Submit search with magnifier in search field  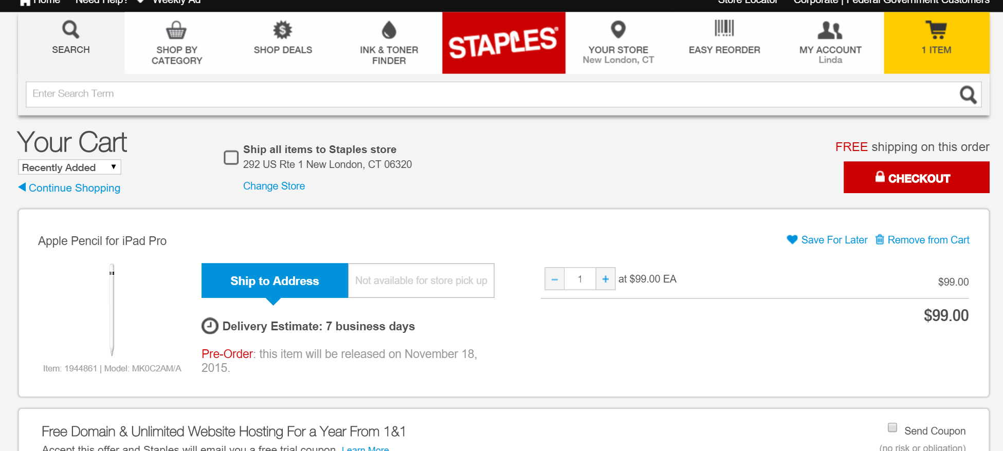[x=968, y=95]
